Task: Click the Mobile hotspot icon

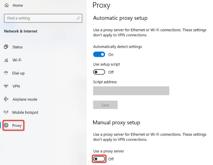Action: tap(6, 112)
